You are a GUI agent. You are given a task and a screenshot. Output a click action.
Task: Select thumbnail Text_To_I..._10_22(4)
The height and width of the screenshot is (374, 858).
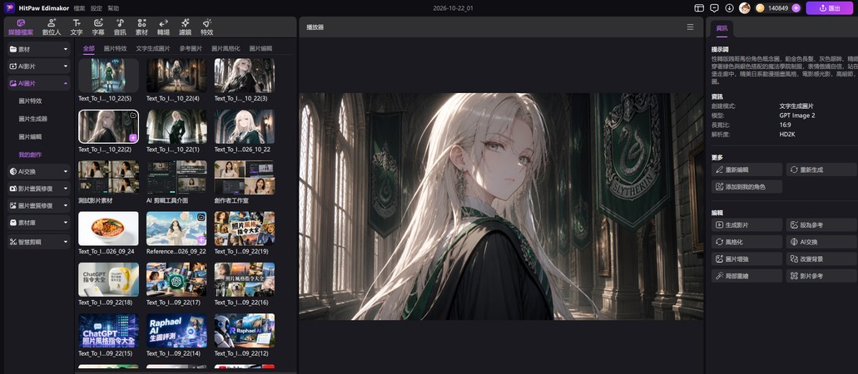(176, 76)
